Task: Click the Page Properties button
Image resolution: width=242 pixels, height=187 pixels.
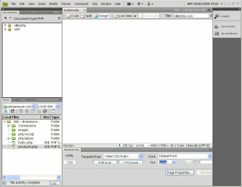Action: [180, 173]
